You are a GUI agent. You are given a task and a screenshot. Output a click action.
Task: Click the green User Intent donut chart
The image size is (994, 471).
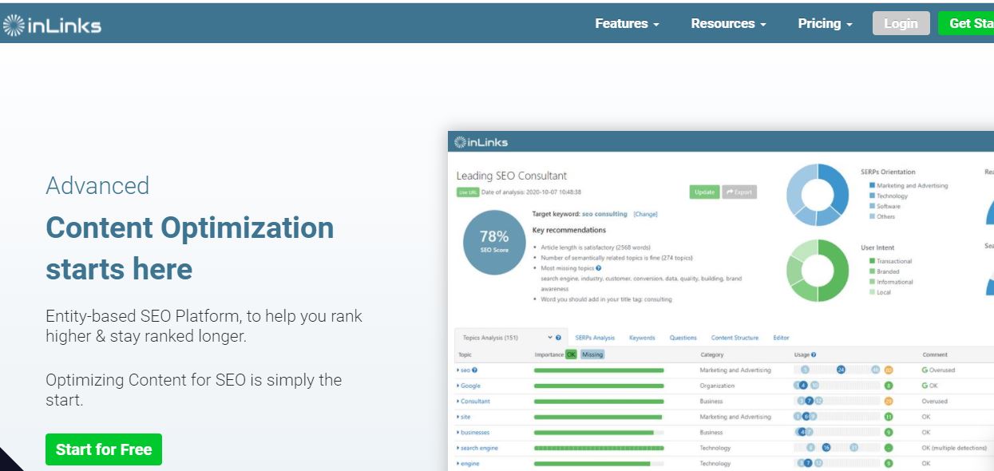(x=818, y=271)
